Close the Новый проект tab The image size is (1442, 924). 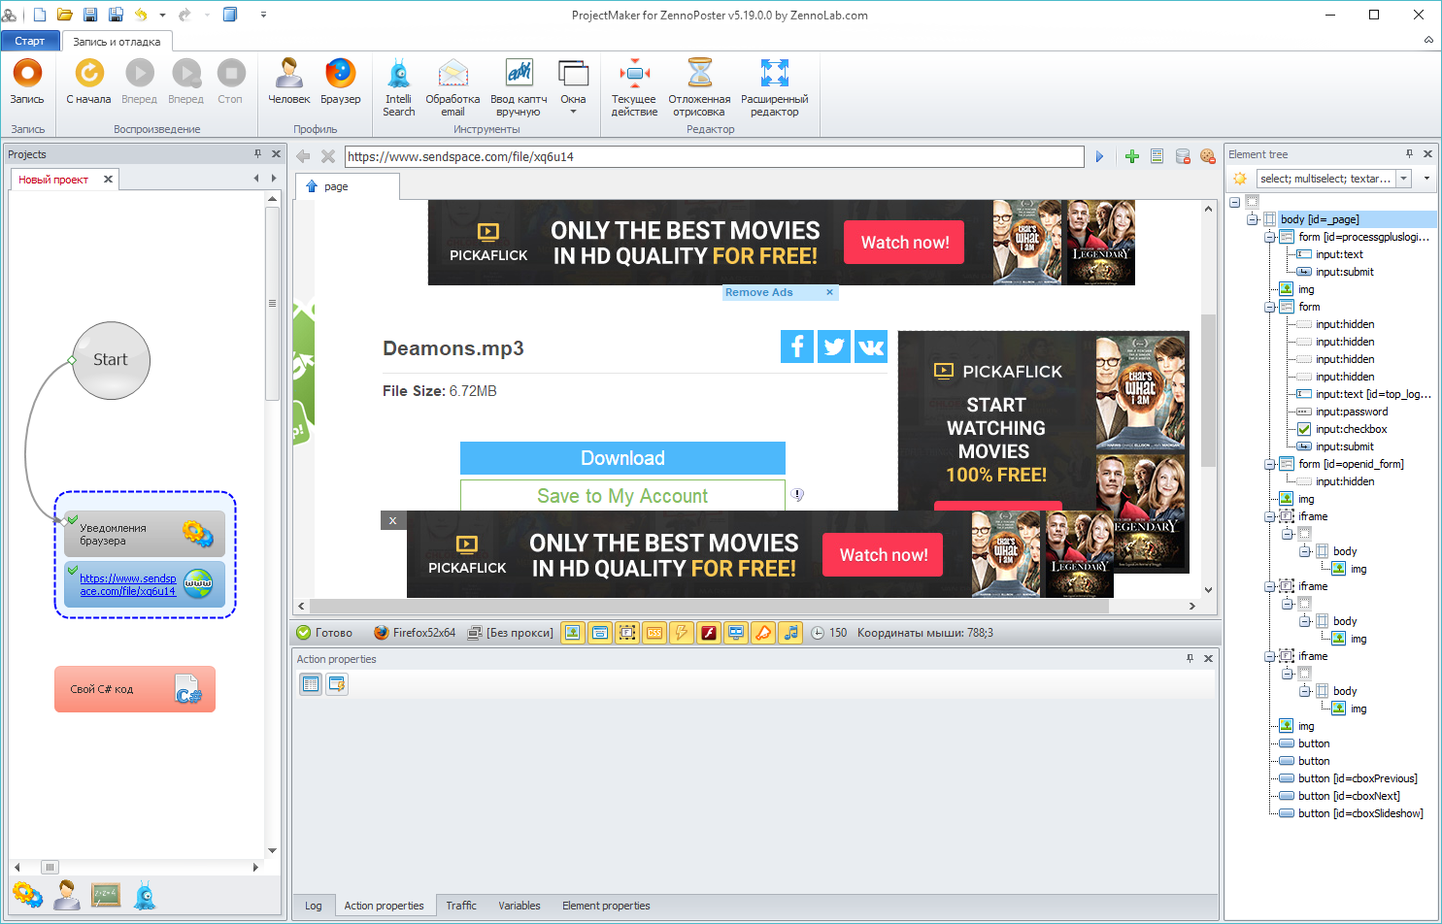click(x=108, y=179)
